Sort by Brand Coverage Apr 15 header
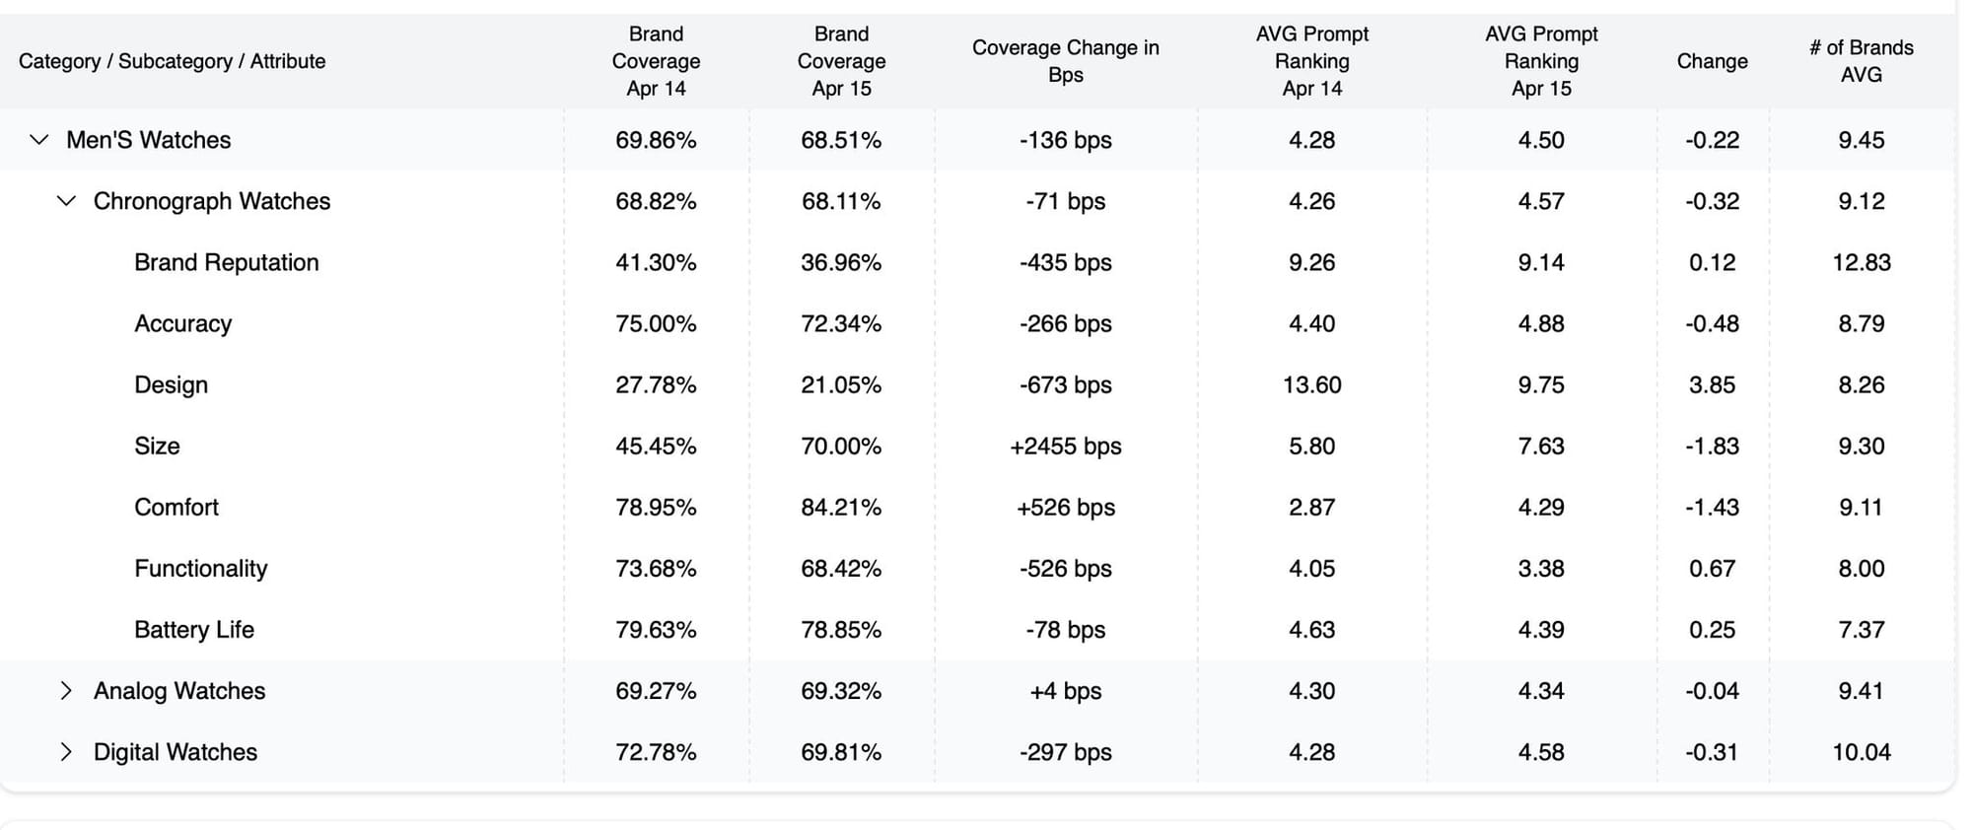This screenshot has height=830, width=1972. pos(841,61)
